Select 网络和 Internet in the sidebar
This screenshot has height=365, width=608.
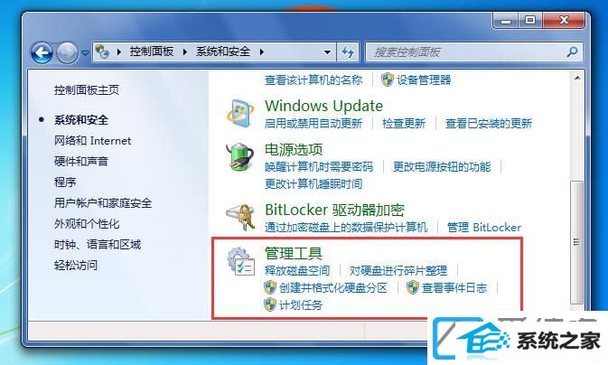93,140
